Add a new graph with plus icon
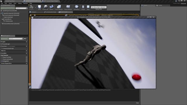 tap(27, 42)
